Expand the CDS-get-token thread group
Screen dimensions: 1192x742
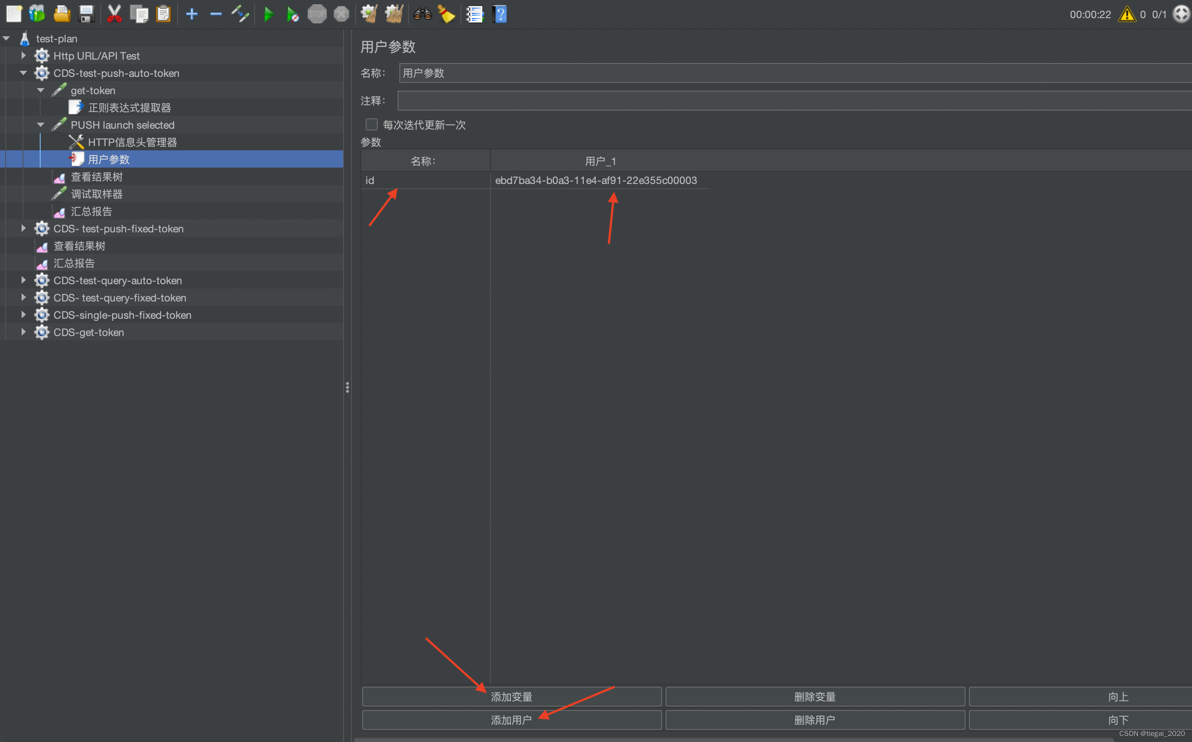[x=24, y=332]
